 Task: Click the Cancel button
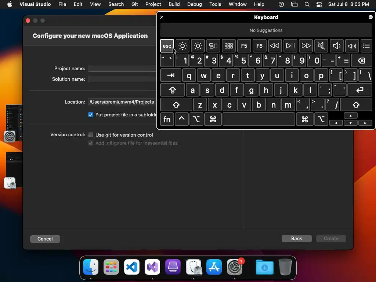[x=45, y=239]
